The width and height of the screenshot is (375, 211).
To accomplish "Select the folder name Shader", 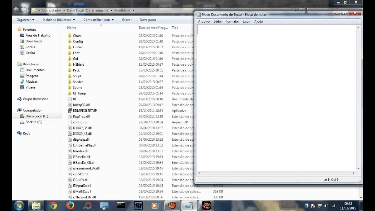I will pos(78,82).
